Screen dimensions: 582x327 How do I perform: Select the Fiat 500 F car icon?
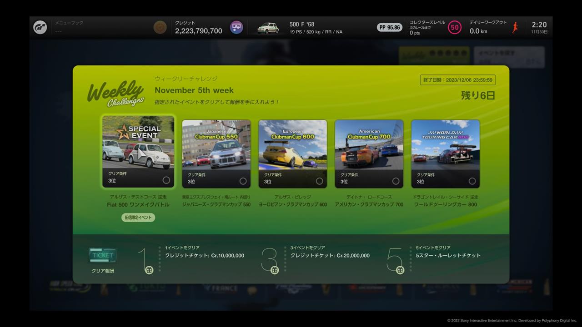(268, 28)
